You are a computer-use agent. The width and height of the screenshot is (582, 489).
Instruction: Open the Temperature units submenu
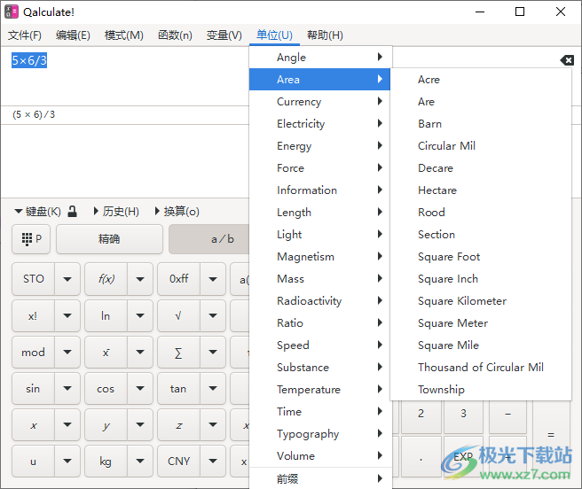(320, 389)
